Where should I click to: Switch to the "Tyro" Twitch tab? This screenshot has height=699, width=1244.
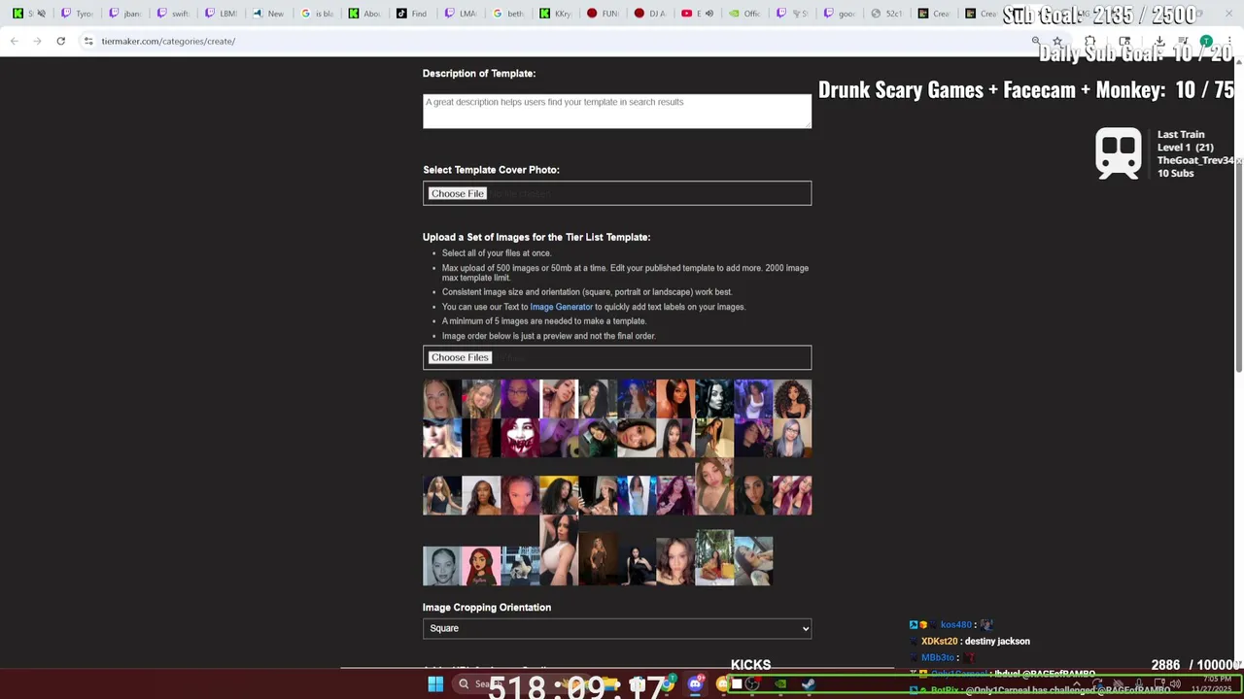click(x=77, y=14)
